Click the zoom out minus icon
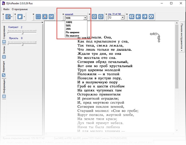This screenshot has width=186, height=145. (x=101, y=16)
